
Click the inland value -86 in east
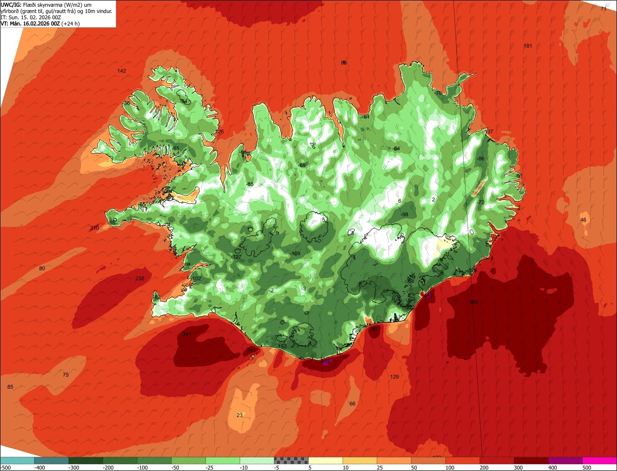tap(480, 158)
